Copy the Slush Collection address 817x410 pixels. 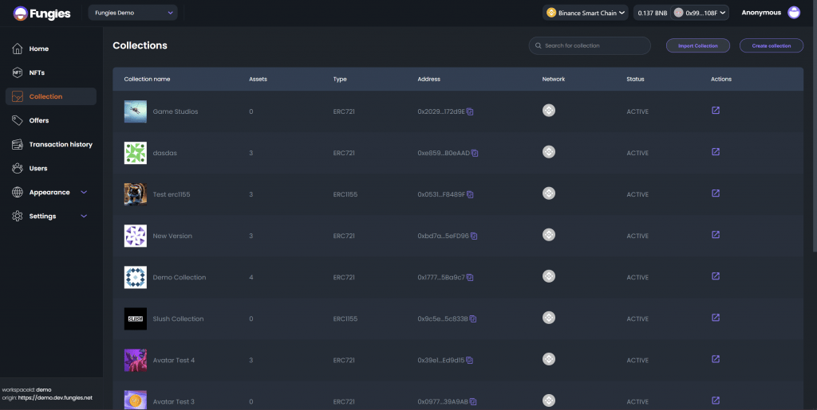pyautogui.click(x=473, y=319)
